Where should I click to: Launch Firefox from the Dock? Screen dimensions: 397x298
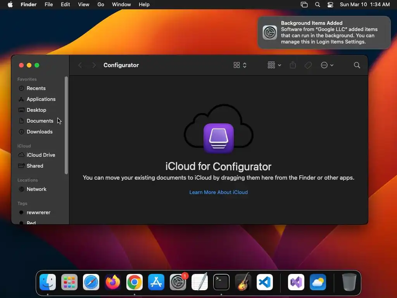[113, 282]
